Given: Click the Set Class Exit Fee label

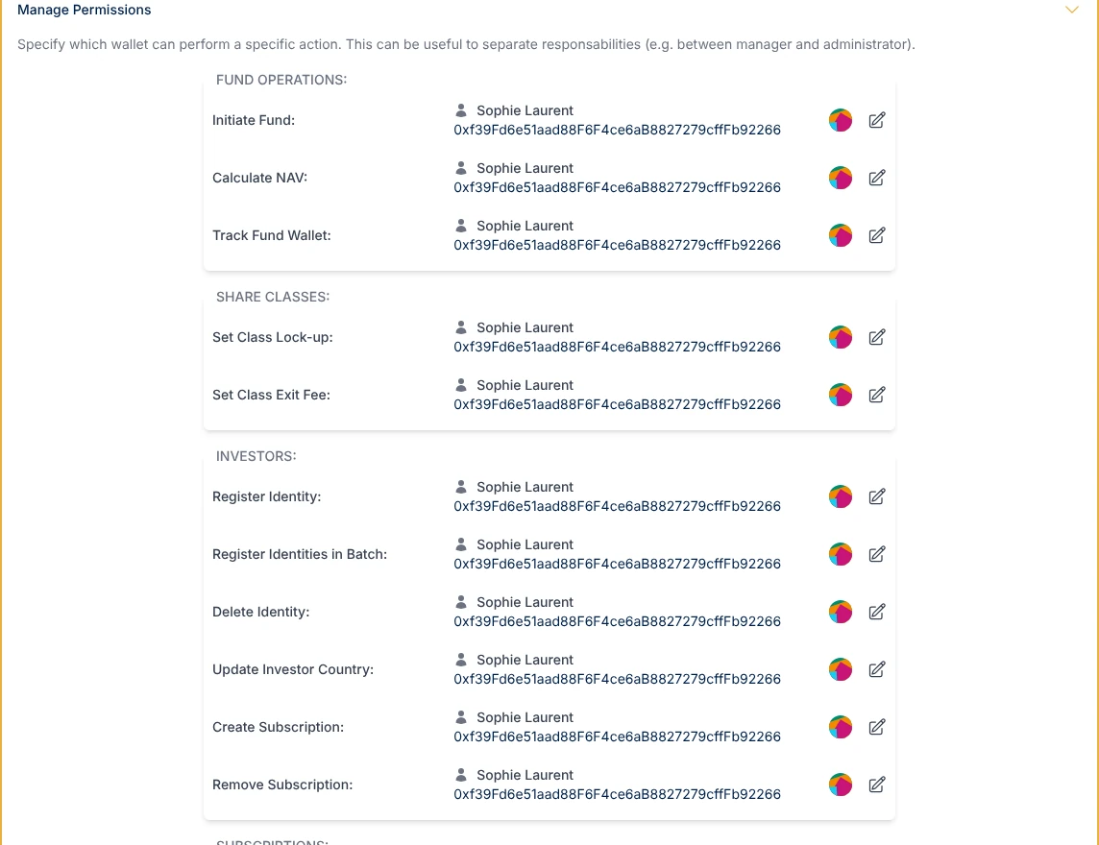Looking at the screenshot, I should coord(271,395).
